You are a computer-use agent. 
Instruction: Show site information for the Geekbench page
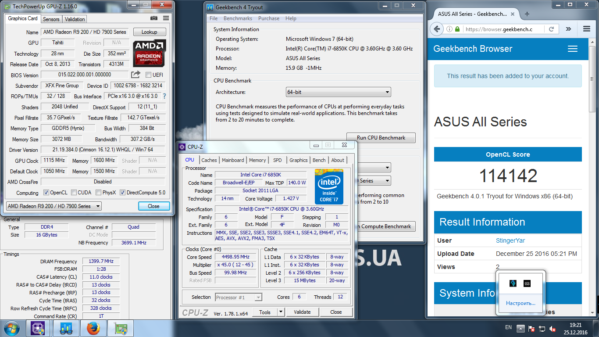[449, 29]
